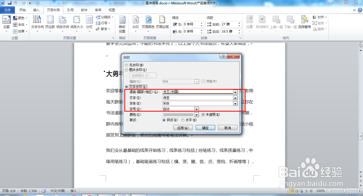This screenshot has height=196, width=363.
Task: Switch to the 视图 ribbon tab
Action: (111, 10)
